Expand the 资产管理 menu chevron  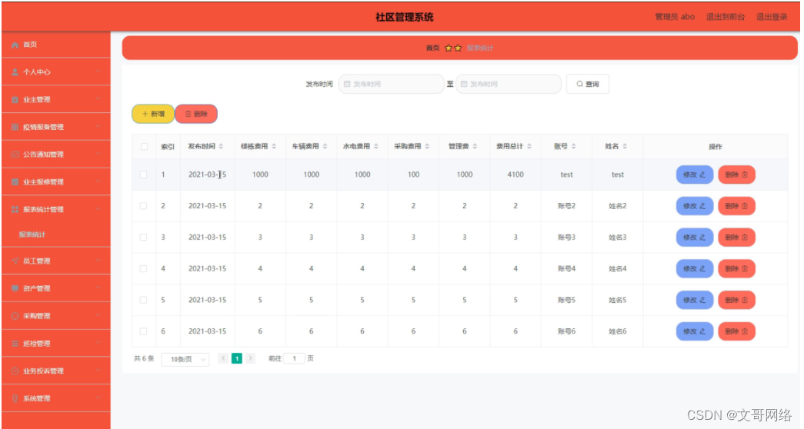(98, 288)
